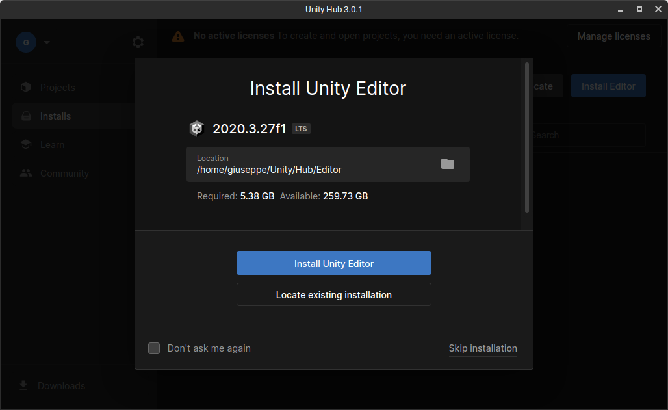Viewport: 668px width, 410px height.
Task: Click the Skip installation link
Action: tap(483, 348)
